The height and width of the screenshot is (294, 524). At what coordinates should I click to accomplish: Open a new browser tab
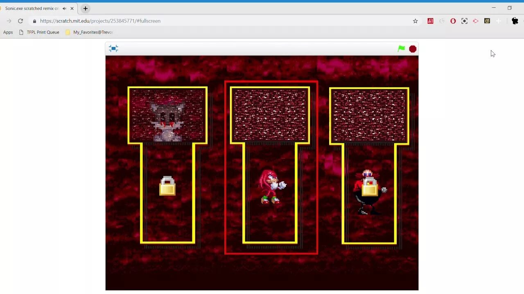point(85,9)
